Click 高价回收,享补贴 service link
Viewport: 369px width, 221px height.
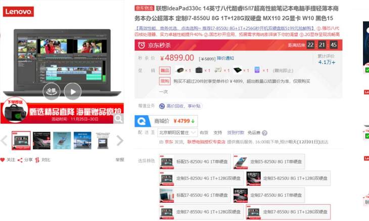[180, 106]
